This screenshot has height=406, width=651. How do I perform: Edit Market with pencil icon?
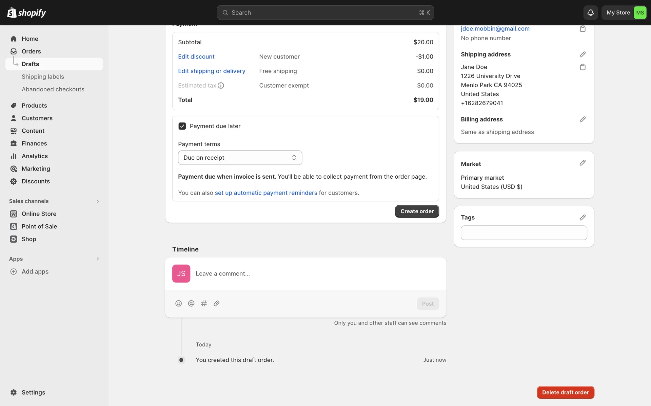pos(583,163)
